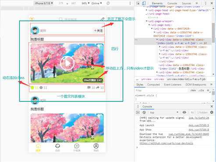The image size is (216, 162).
Task: Click uni-view.index-list1 breadcrumb item
Action: pyautogui.click(x=186, y=79)
